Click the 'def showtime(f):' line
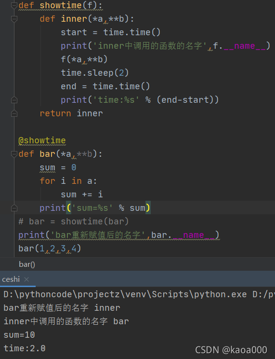Screen dimensions: 275x359 61,5
